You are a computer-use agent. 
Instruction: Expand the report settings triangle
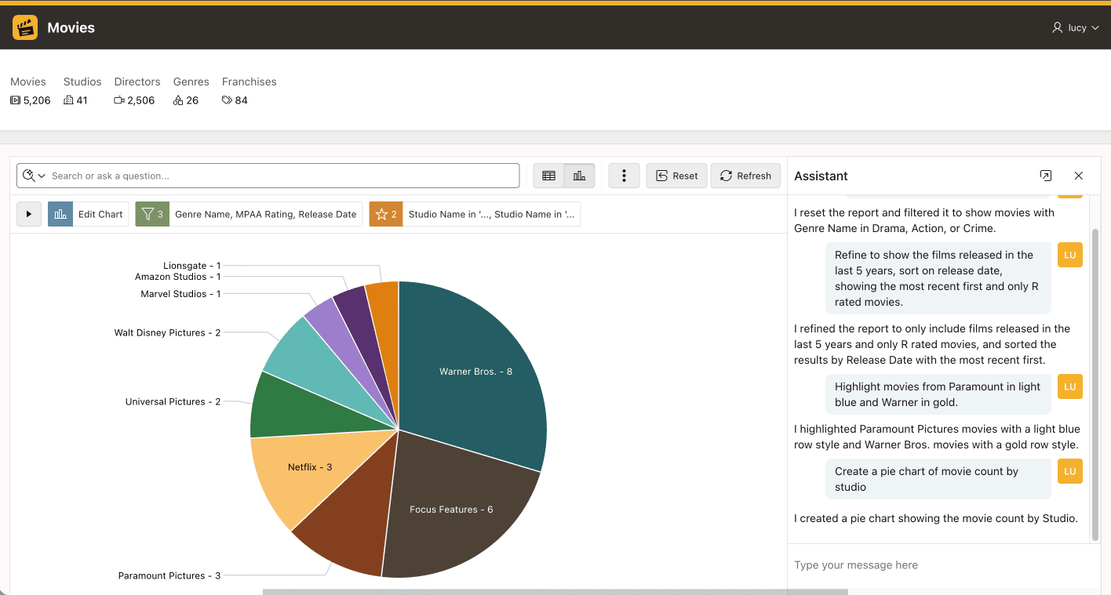click(29, 214)
